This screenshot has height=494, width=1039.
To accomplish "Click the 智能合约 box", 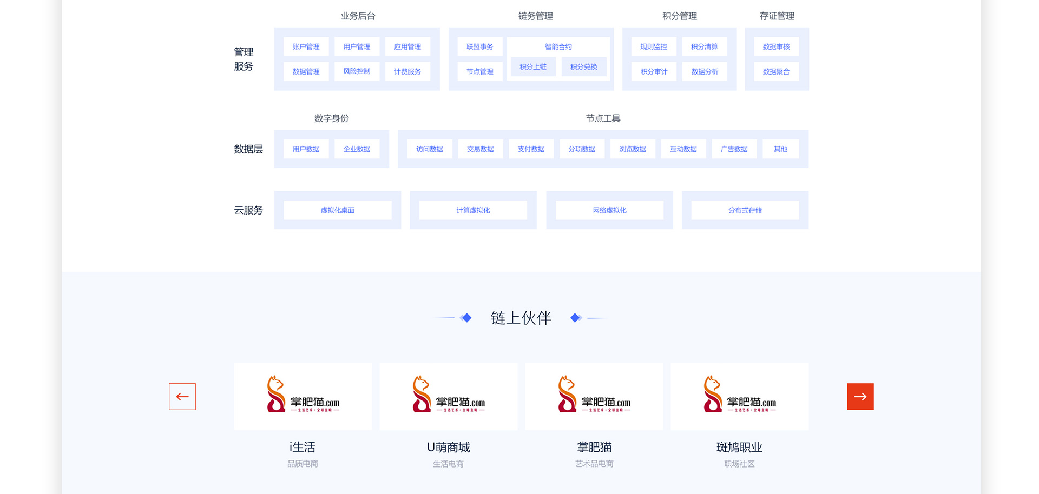I will pos(558,46).
